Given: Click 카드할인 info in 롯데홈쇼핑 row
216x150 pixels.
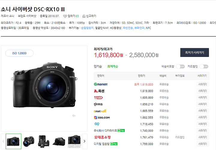Looking at the screenshot, I should (180, 137).
